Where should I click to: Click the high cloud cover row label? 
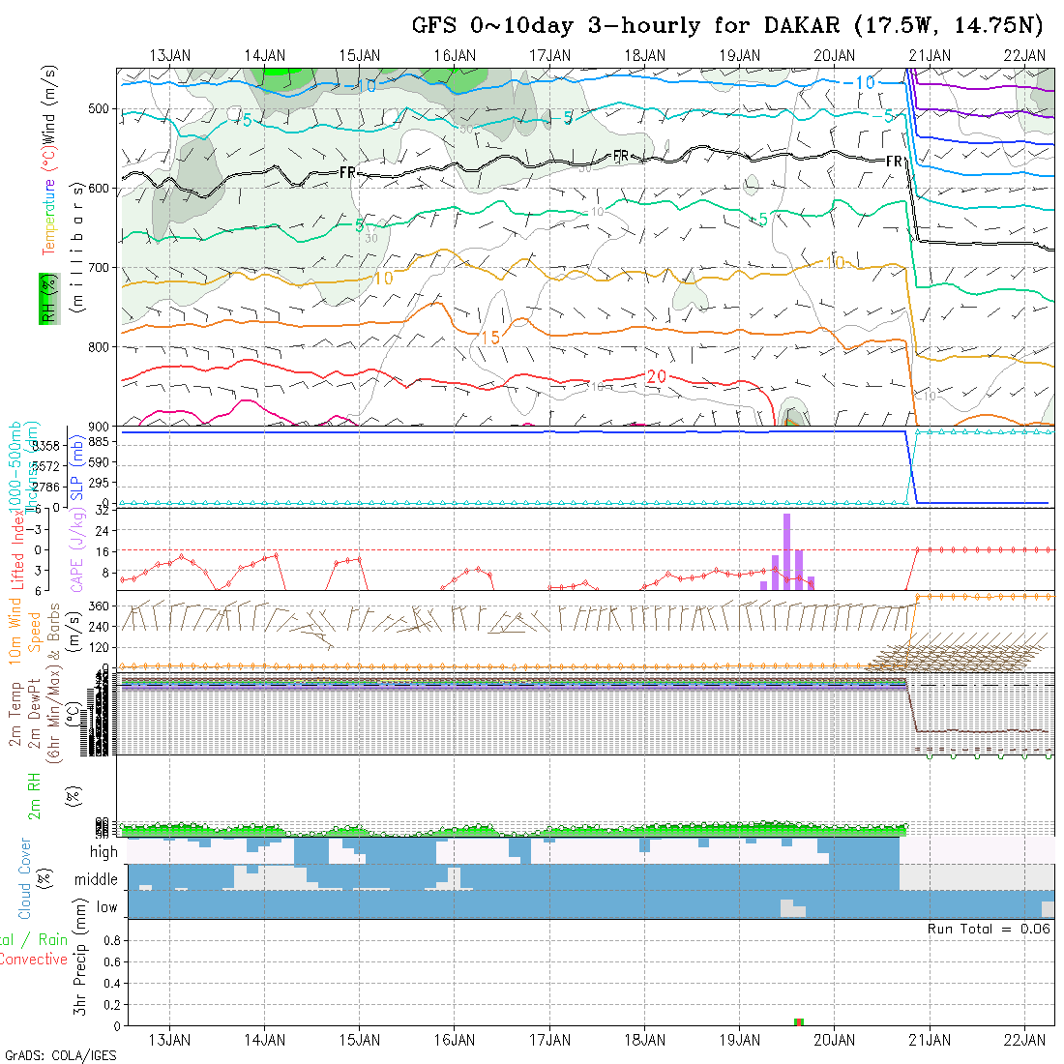click(103, 852)
